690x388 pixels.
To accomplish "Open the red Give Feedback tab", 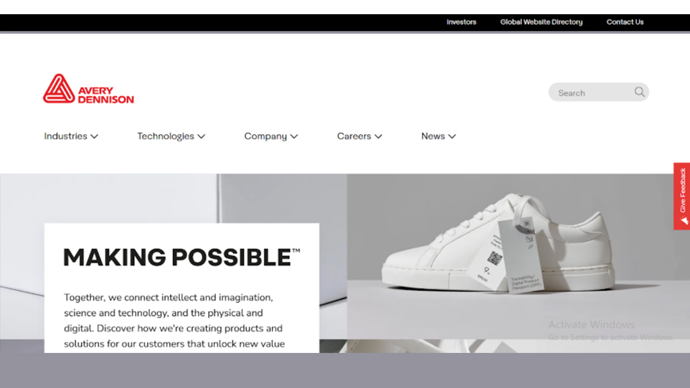I will tap(682, 196).
